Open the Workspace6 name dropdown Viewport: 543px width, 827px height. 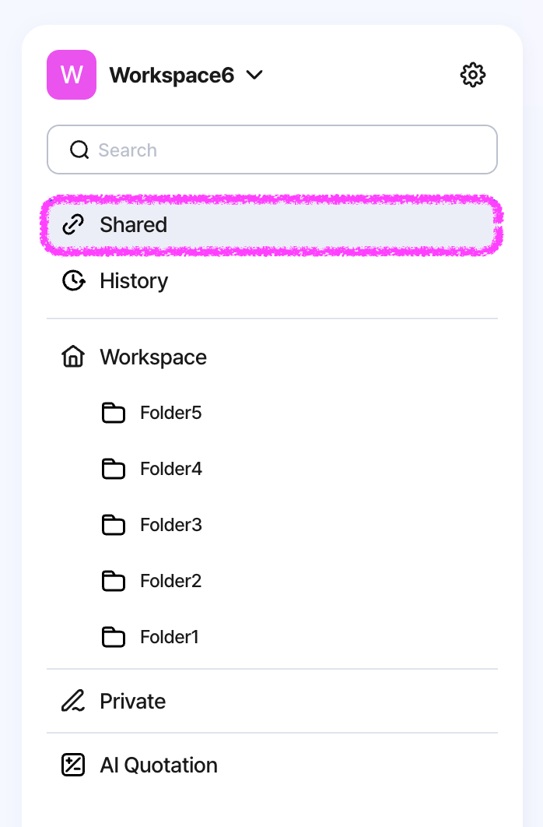172,75
